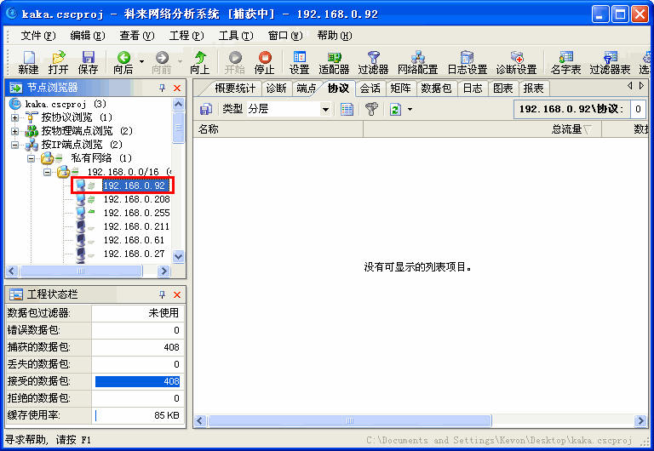Click the column display list icon
The width and height of the screenshot is (654, 451).
pyautogui.click(x=347, y=109)
